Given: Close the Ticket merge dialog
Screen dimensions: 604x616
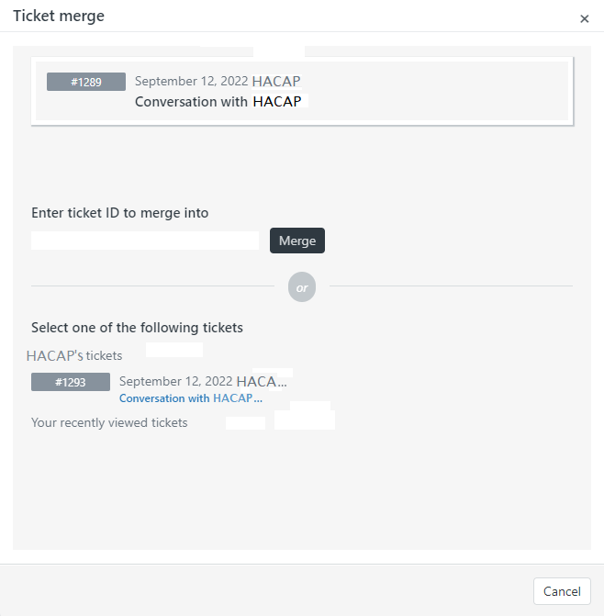Looking at the screenshot, I should [585, 18].
